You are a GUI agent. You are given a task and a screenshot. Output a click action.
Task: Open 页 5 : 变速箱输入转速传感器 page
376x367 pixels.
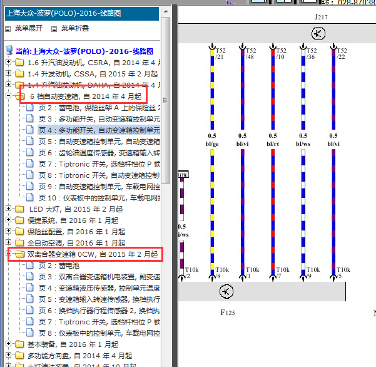(99, 299)
